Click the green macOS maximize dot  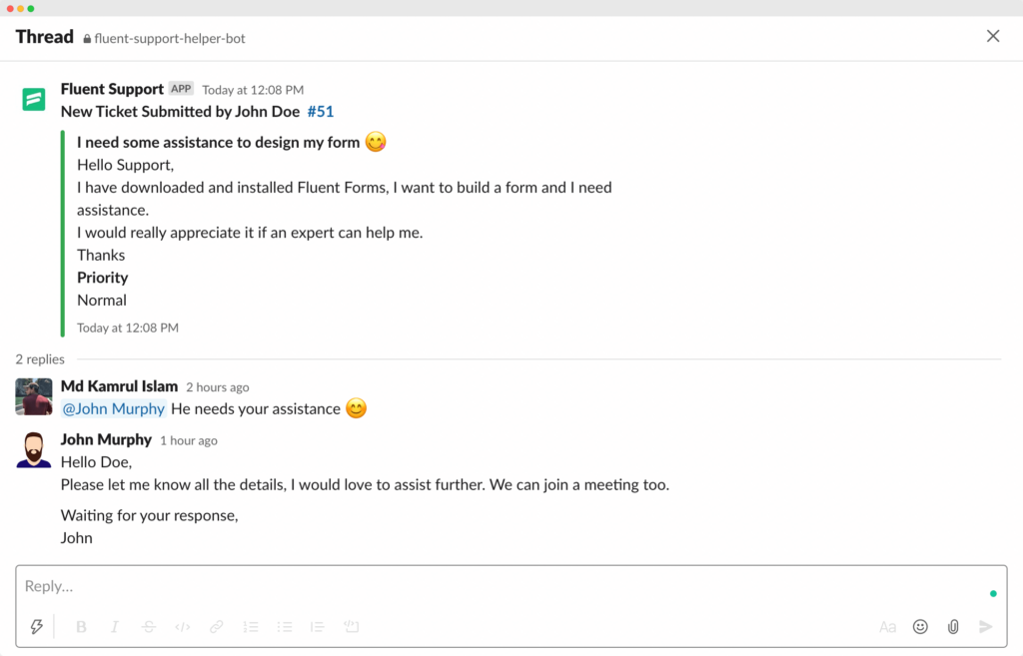coord(31,8)
